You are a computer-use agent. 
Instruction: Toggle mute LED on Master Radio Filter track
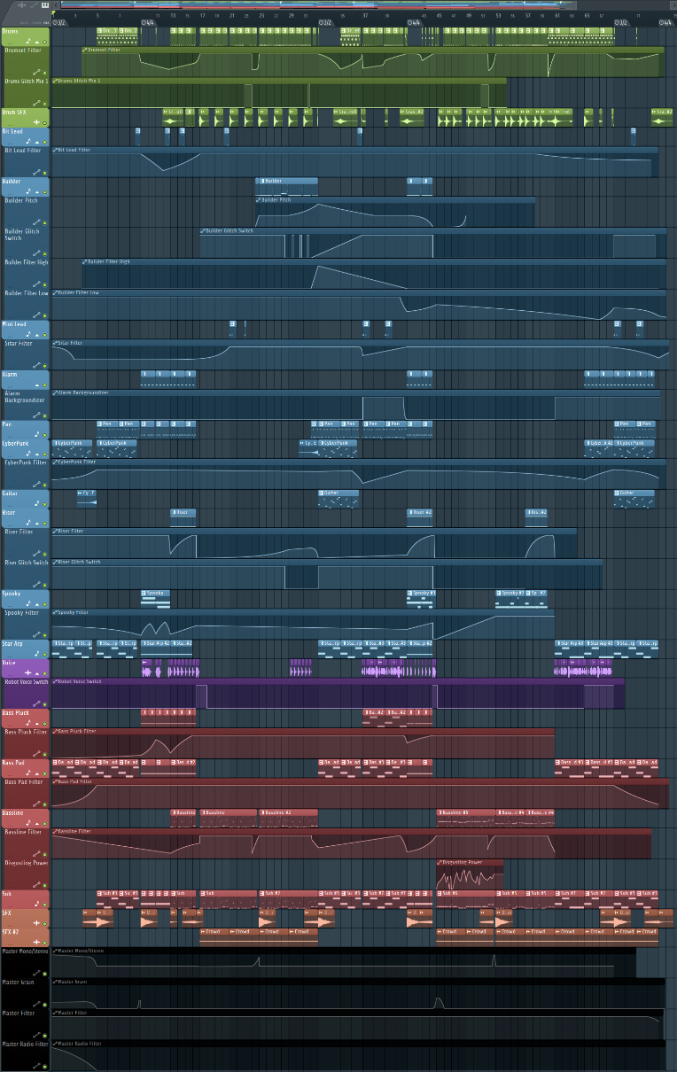click(x=44, y=1067)
